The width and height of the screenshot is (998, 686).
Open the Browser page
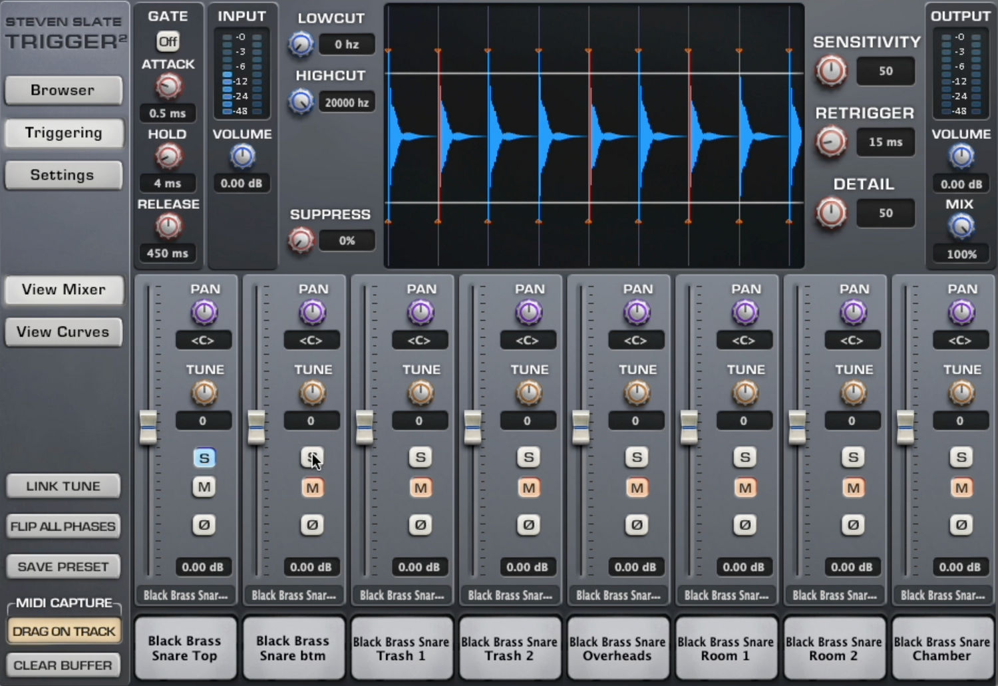(x=63, y=90)
